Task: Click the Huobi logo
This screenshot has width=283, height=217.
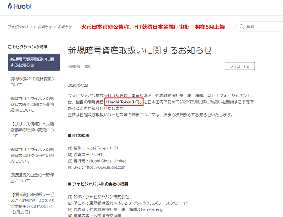Action: point(20,6)
